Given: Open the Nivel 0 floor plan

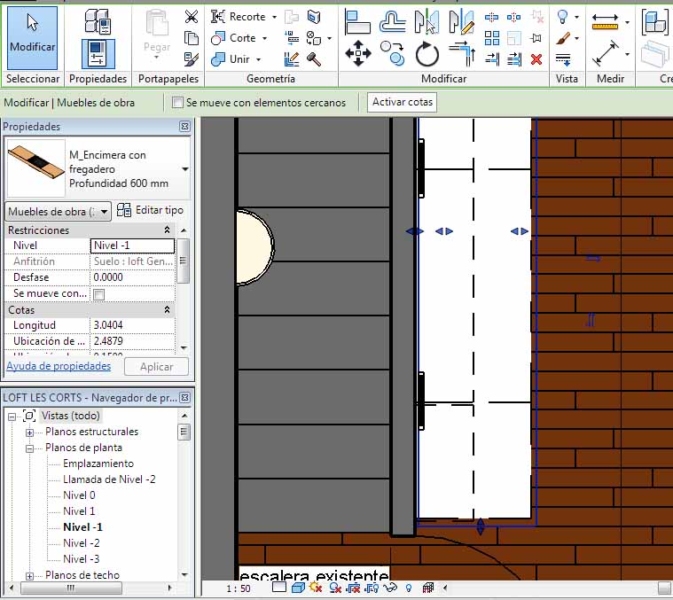Looking at the screenshot, I should (79, 495).
